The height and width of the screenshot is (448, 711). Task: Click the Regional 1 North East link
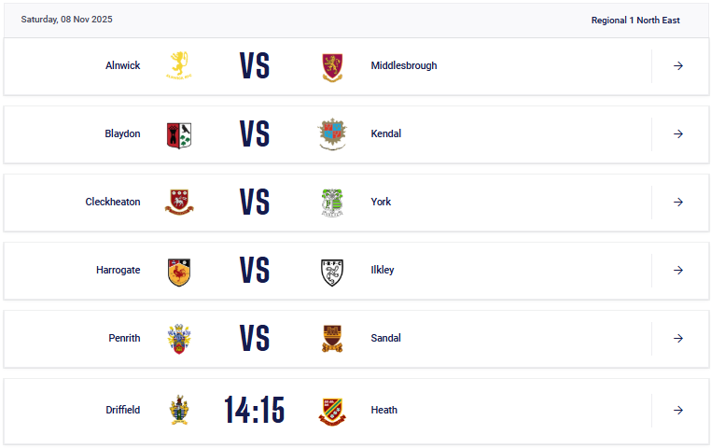pyautogui.click(x=635, y=20)
